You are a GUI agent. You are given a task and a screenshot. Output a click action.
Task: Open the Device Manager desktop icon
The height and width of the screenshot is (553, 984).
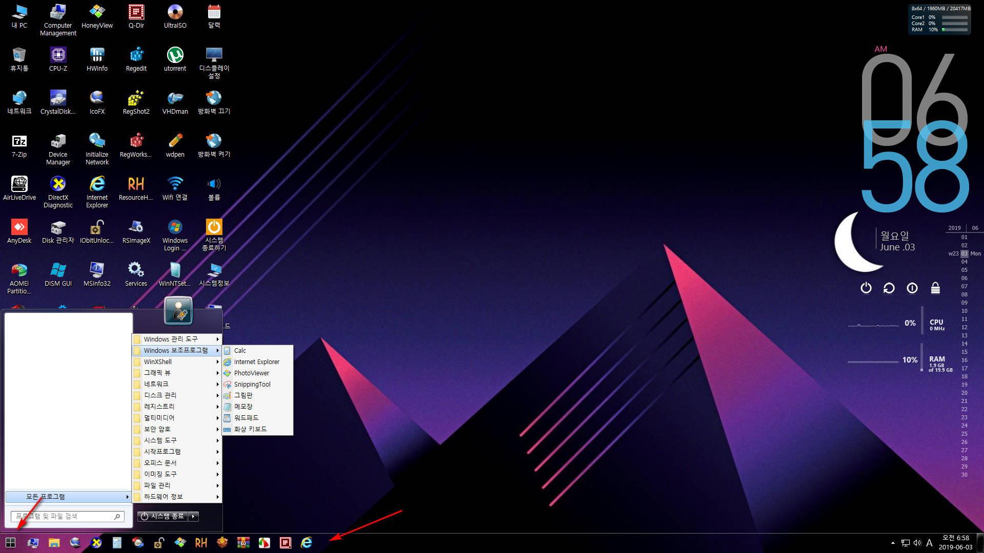point(58,150)
